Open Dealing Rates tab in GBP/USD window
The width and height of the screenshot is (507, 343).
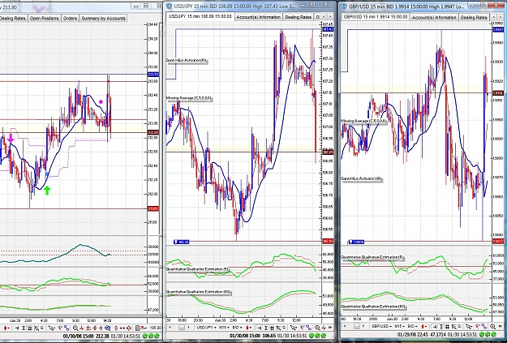pos(474,18)
